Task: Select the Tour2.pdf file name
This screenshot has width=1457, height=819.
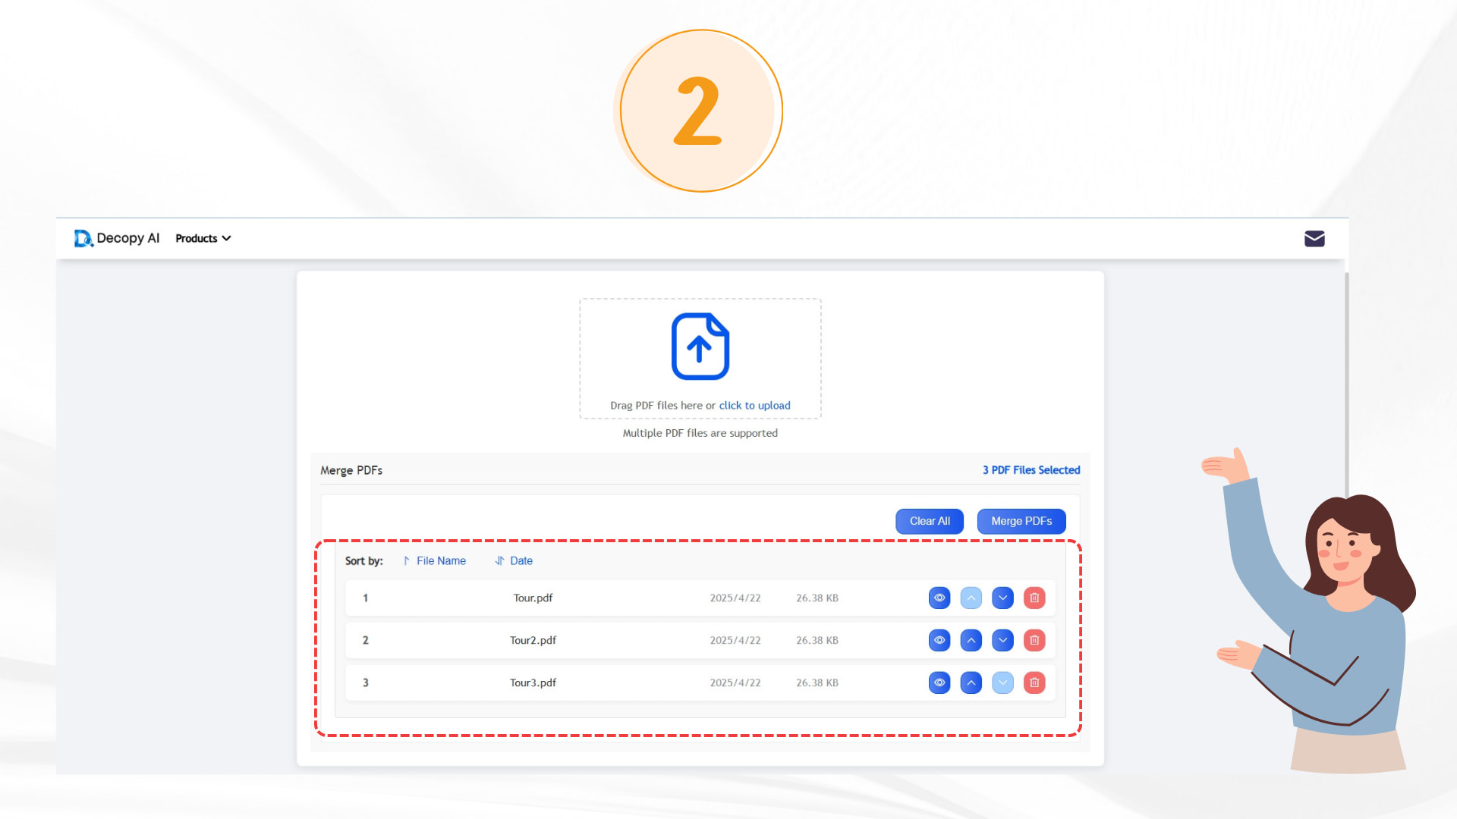Action: tap(533, 641)
